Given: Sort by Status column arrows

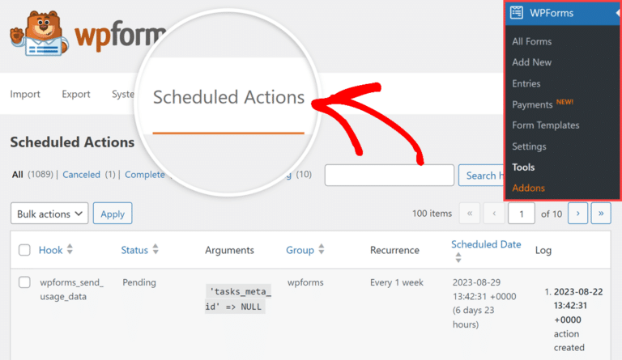Looking at the screenshot, I should (x=155, y=249).
